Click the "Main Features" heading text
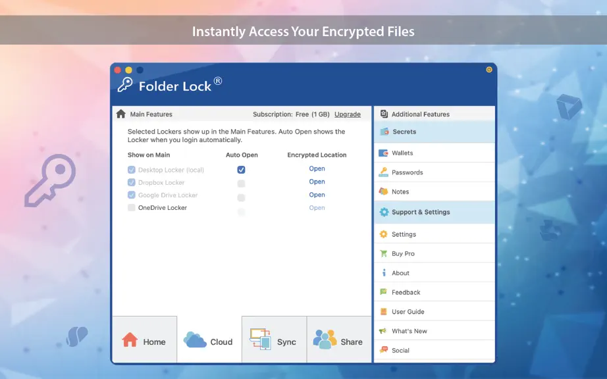Image resolution: width=607 pixels, height=379 pixels. click(x=151, y=114)
